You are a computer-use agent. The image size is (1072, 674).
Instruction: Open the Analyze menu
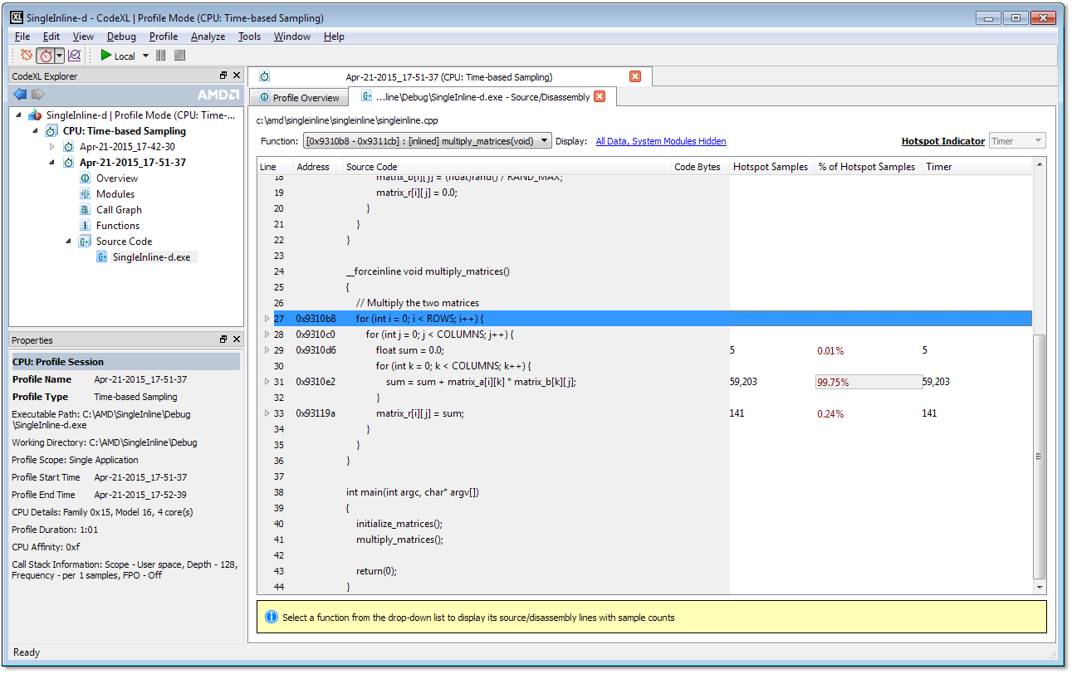(208, 37)
